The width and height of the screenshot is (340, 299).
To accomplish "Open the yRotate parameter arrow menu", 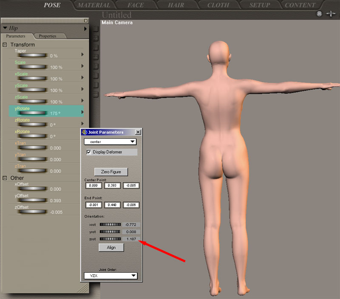I will (x=82, y=112).
